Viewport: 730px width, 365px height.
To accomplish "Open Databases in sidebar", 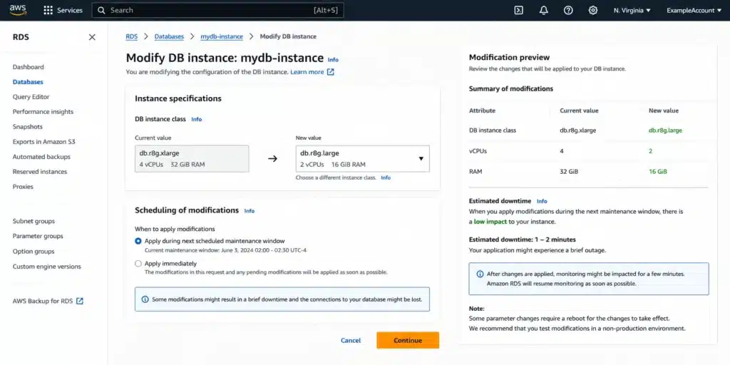I will pyautogui.click(x=28, y=82).
